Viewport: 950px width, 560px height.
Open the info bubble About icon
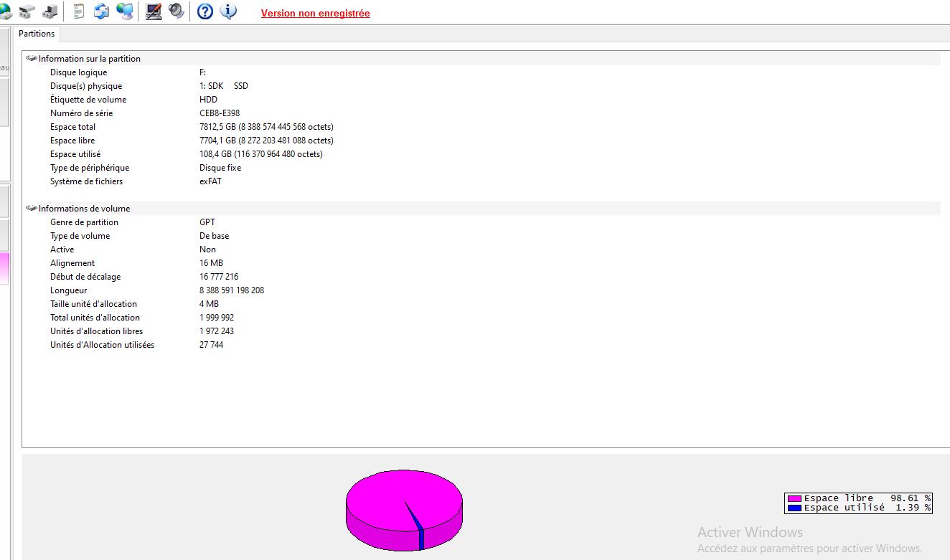click(x=228, y=11)
